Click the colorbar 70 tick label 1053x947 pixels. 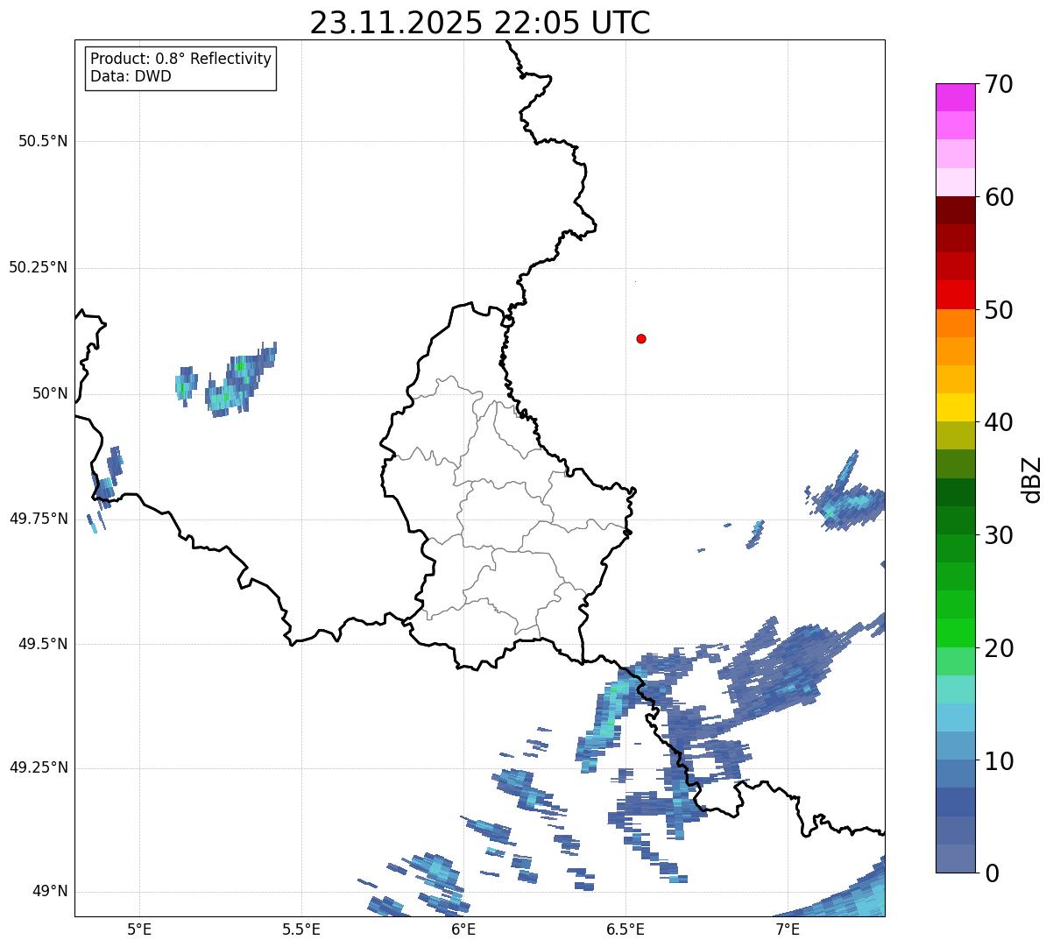[x=999, y=84]
